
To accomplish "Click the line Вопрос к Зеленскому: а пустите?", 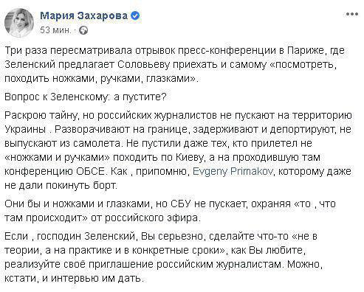I will click(86, 97).
